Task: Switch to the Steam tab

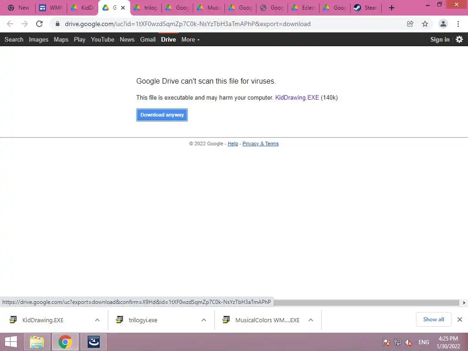Action: coord(366,8)
